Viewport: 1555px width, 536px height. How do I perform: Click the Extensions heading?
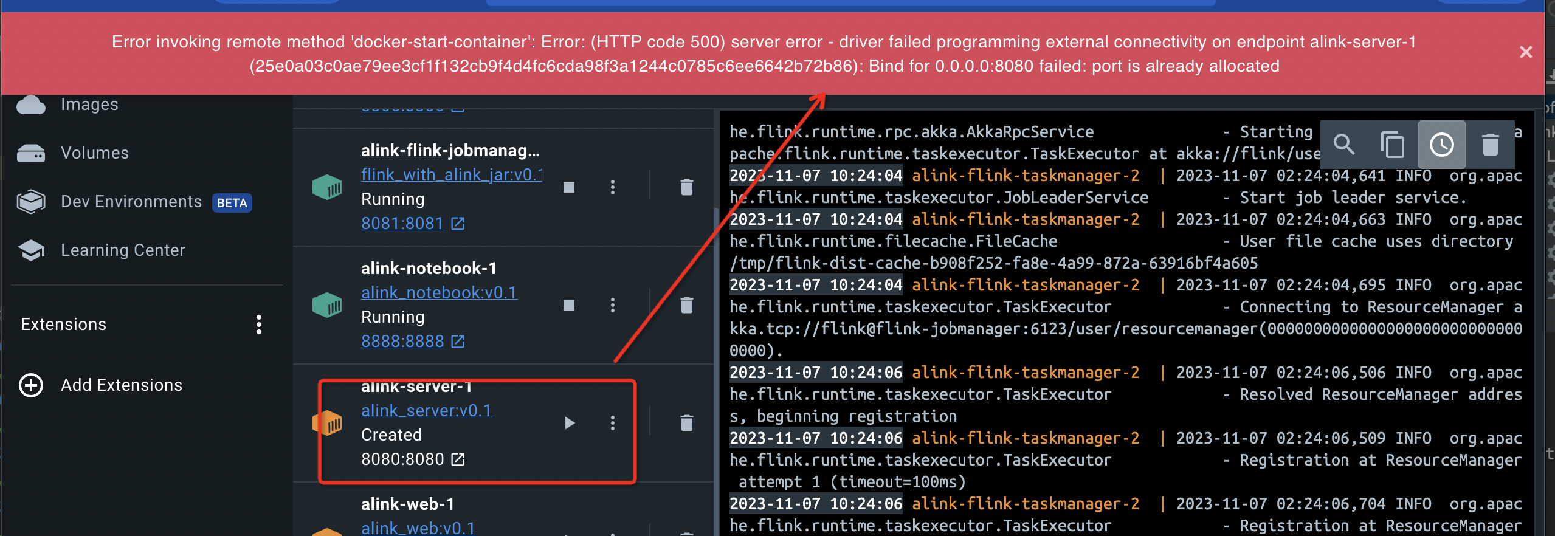tap(63, 325)
